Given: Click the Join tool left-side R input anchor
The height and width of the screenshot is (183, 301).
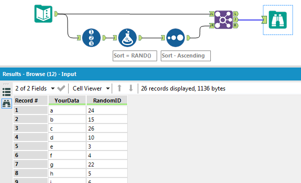Looking at the screenshot, I should click(x=212, y=25).
